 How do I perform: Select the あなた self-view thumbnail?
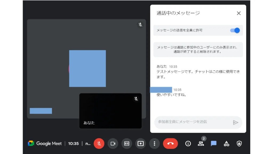110,111
